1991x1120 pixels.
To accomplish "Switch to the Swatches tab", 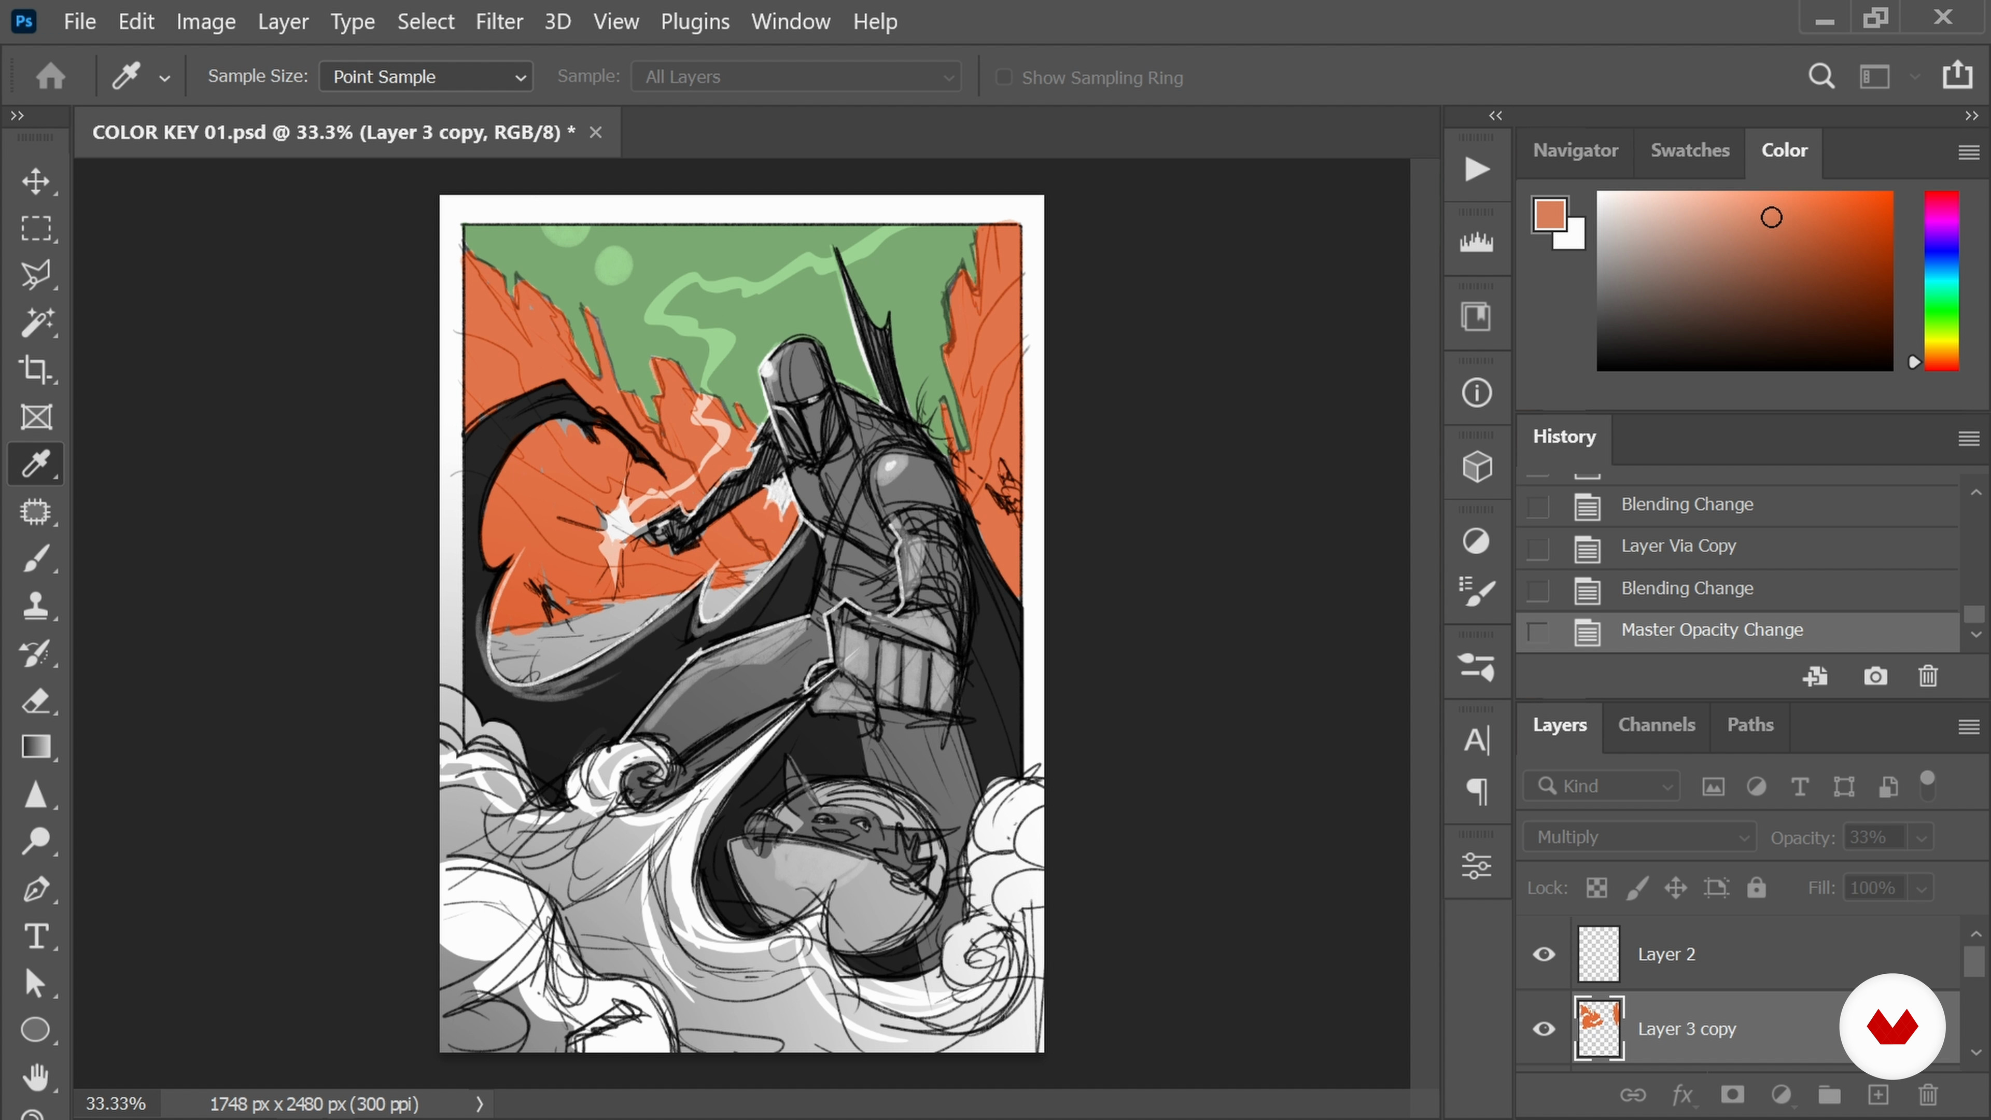I will 1690,151.
